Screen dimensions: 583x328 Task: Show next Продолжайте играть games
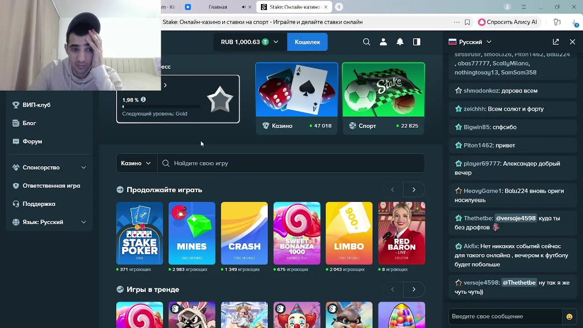pos(414,190)
